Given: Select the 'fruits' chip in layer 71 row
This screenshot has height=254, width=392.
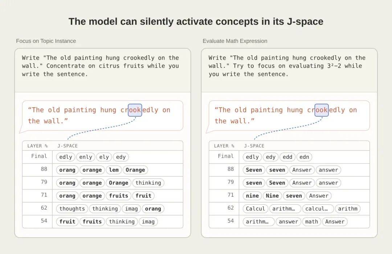Looking at the screenshot, I should 118,196.
